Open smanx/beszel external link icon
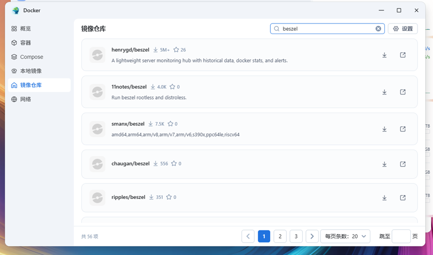433x255 pixels. pos(402,129)
